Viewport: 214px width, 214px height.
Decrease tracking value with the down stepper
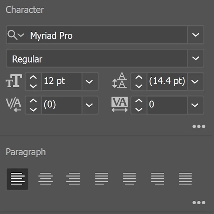click(x=139, y=110)
